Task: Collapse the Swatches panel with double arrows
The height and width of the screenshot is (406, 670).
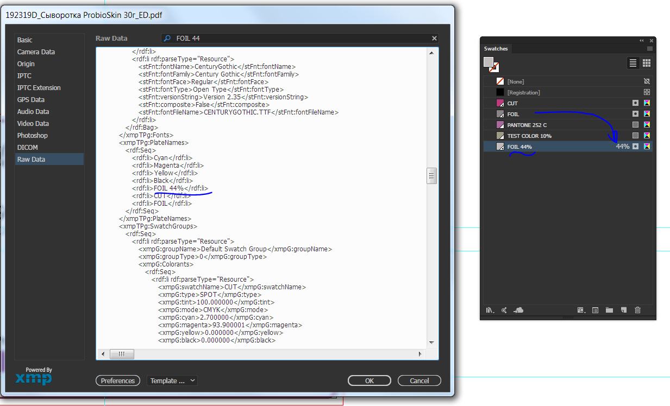Action: click(642, 41)
